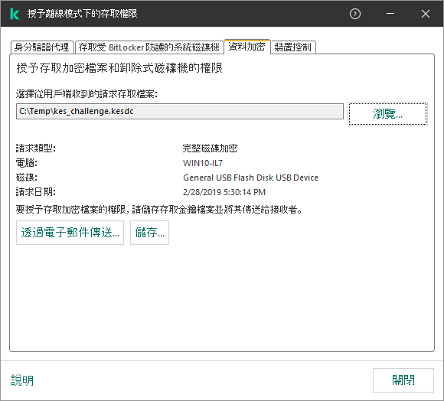Viewport: 444px width, 401px height.
Task: Select the 資料加密 tab
Action: point(247,46)
